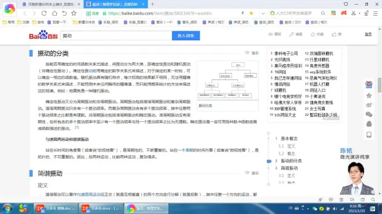382x214 pixels.
Task: Click the gift box icon in right sidebar
Action: click(369, 84)
